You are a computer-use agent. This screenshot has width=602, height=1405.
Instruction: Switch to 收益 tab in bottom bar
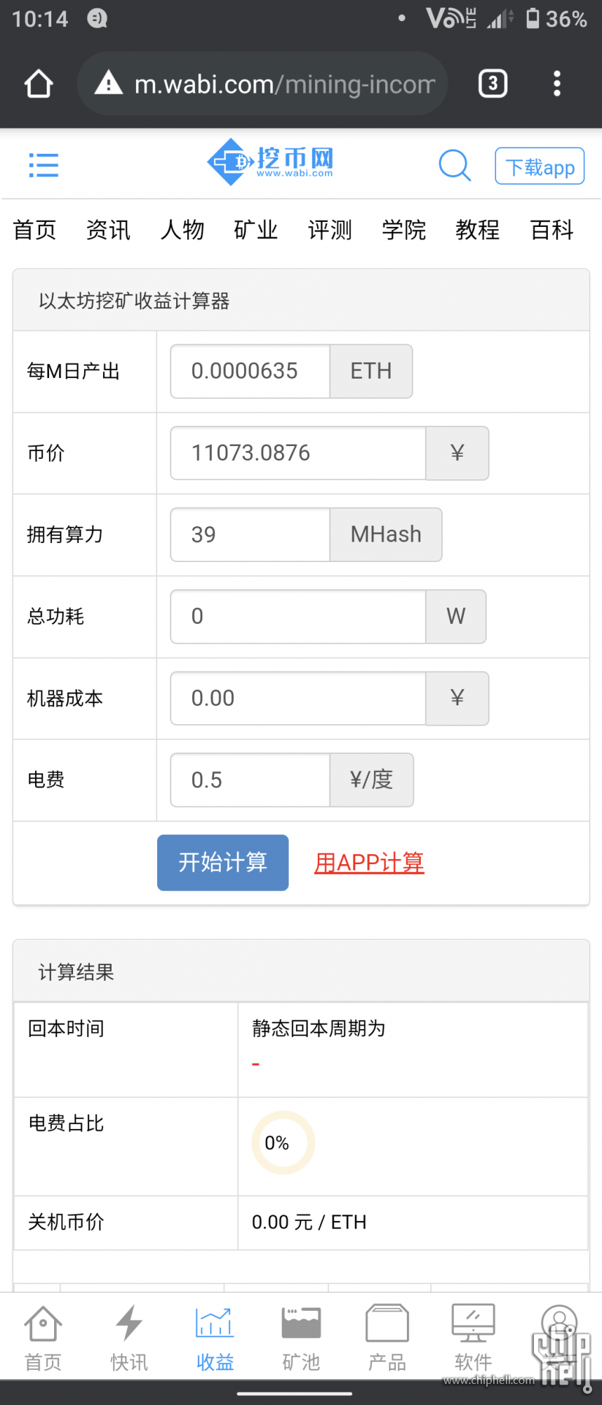click(x=215, y=1339)
